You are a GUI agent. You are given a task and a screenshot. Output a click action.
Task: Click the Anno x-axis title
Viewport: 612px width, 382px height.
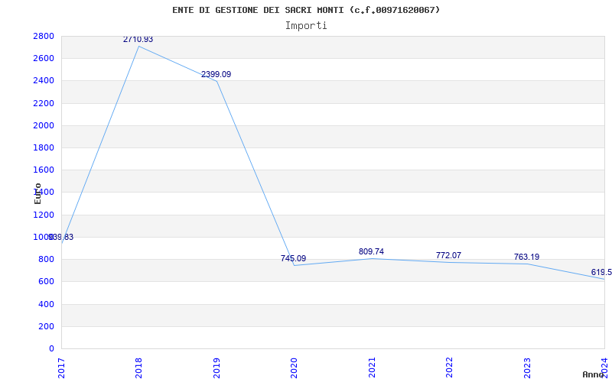coord(594,374)
